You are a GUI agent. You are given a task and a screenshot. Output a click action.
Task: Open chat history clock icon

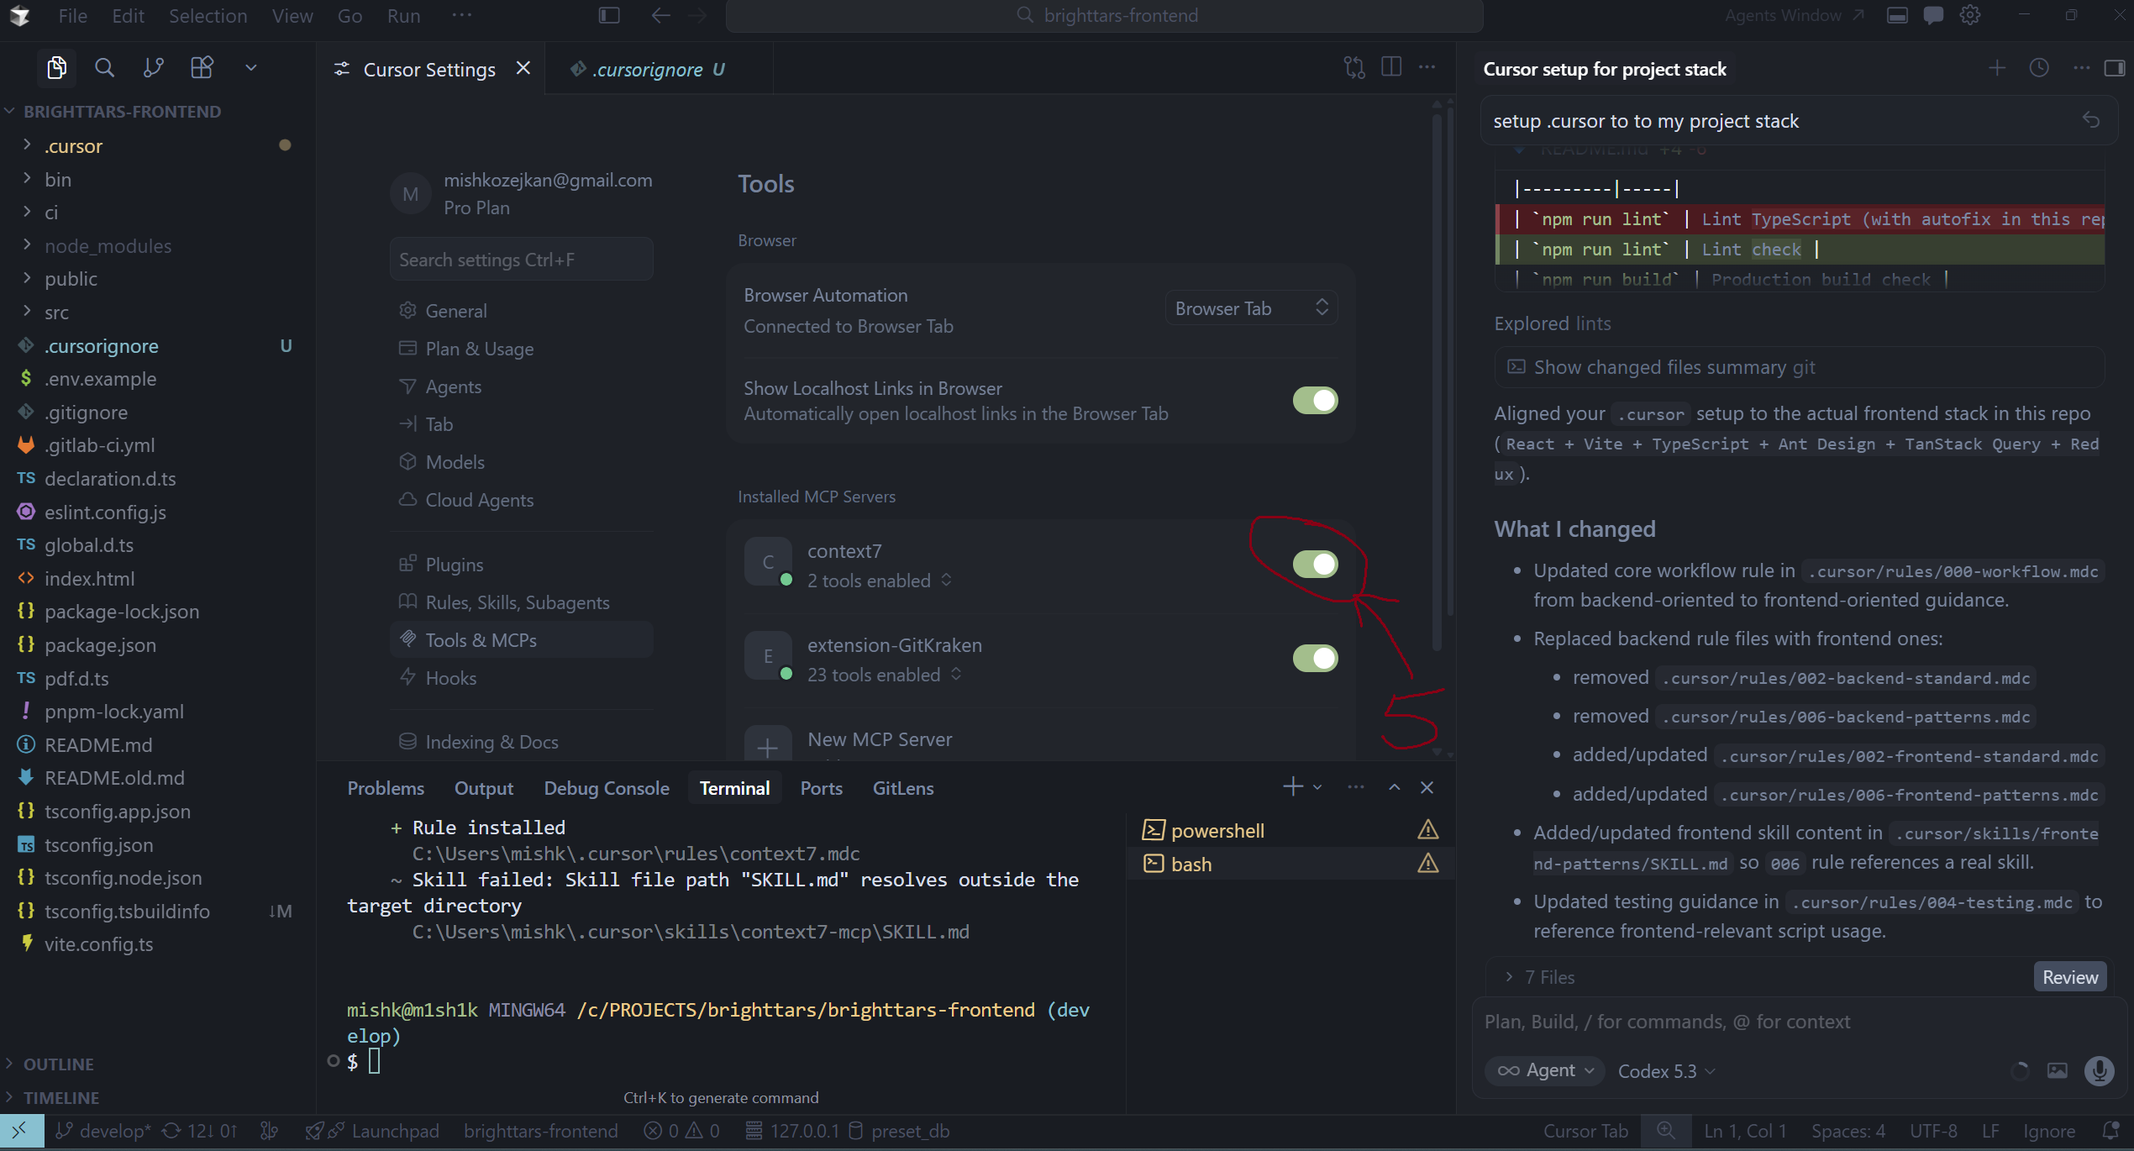(2039, 68)
